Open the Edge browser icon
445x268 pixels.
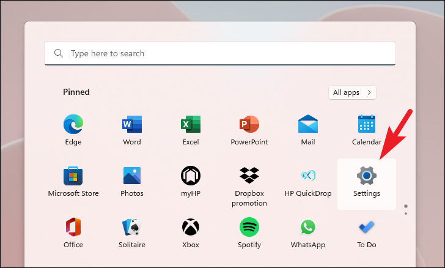(x=73, y=124)
